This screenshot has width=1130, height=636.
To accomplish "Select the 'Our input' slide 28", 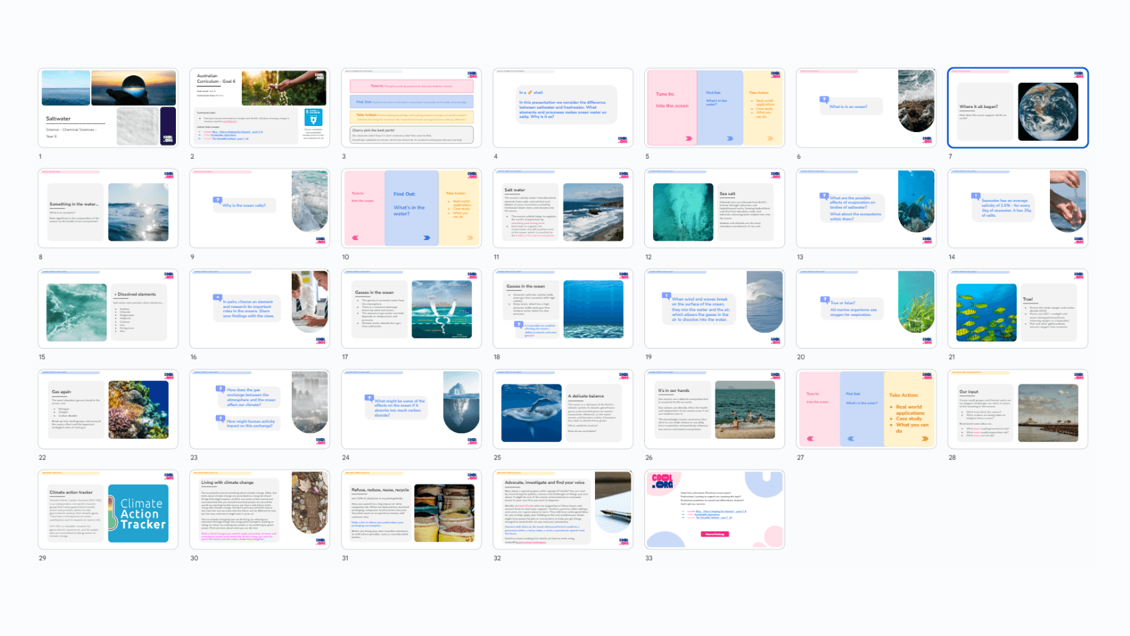I will point(1017,409).
